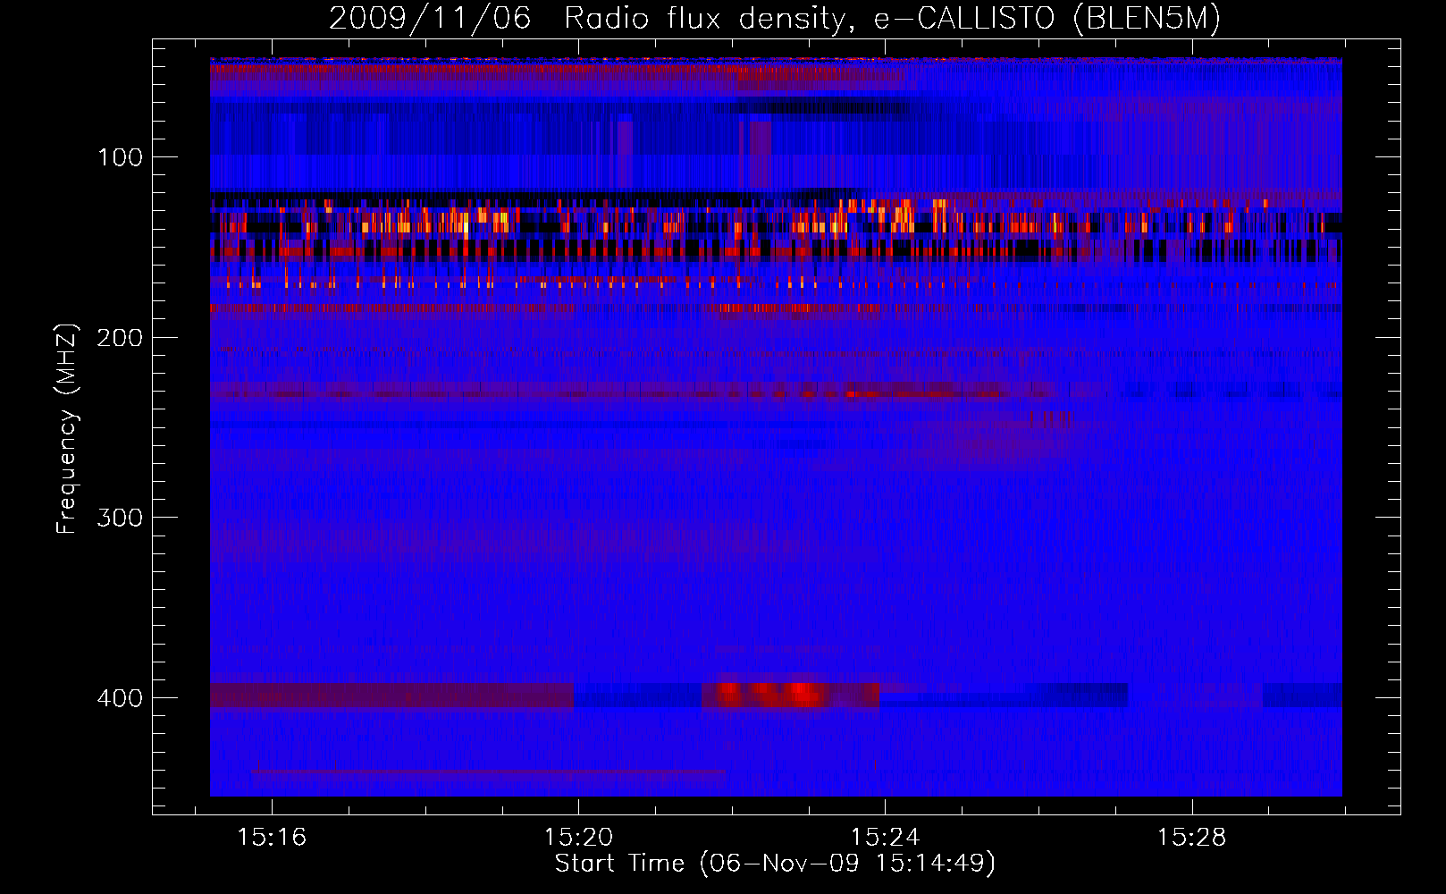Click the 15:20 time tick label
This screenshot has width=1446, height=894.
pyautogui.click(x=578, y=838)
